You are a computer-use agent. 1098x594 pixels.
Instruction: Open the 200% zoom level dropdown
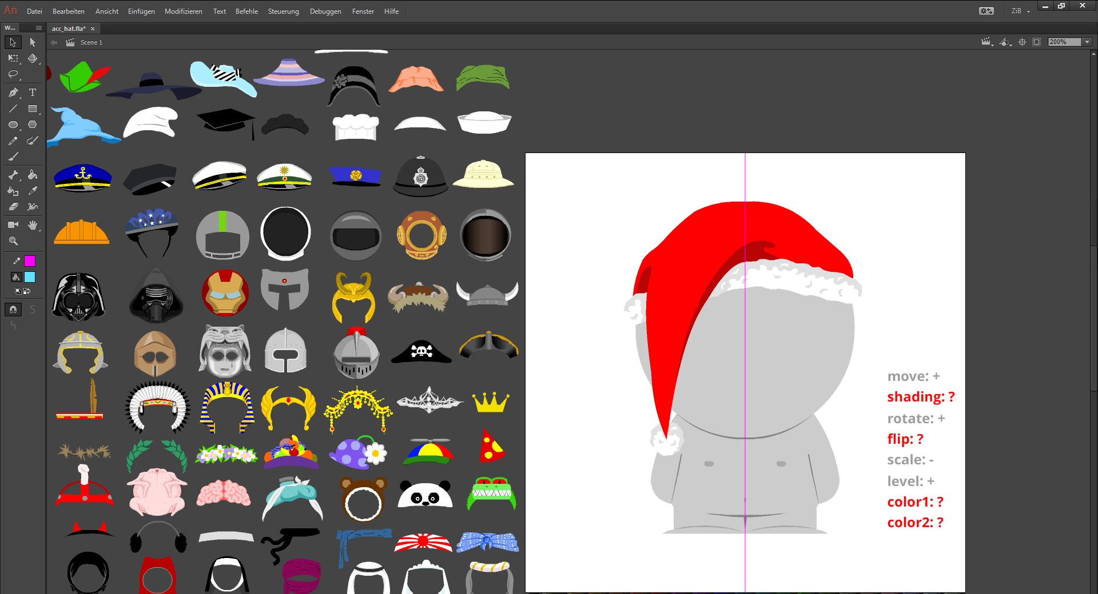[x=1087, y=42]
